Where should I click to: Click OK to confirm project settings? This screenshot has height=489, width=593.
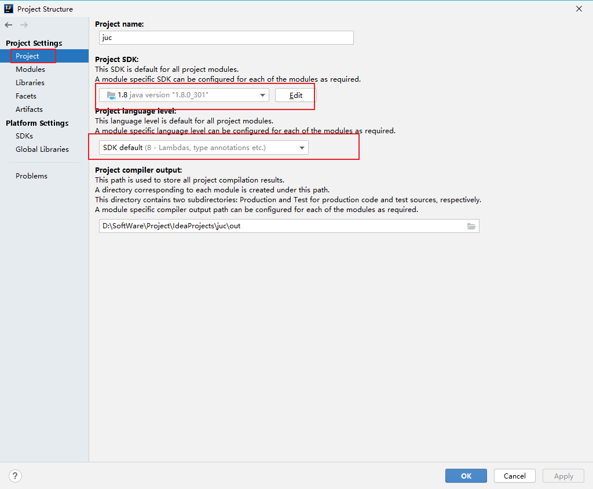466,476
